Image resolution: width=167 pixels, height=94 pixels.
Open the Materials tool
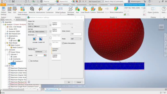coord(32,10)
